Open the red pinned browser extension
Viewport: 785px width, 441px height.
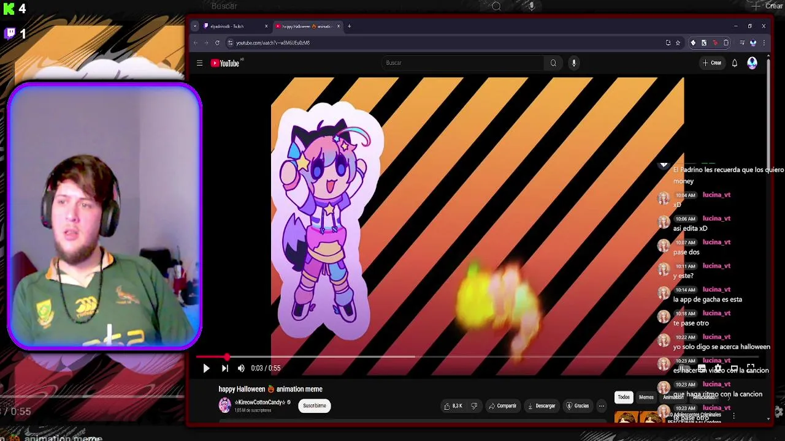[x=715, y=43]
